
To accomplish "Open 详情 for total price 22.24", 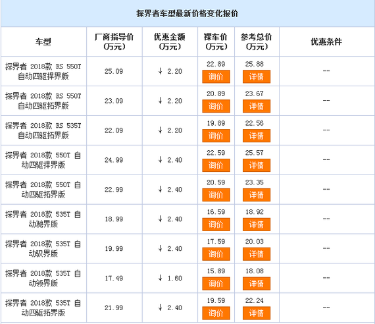I will point(257,313).
